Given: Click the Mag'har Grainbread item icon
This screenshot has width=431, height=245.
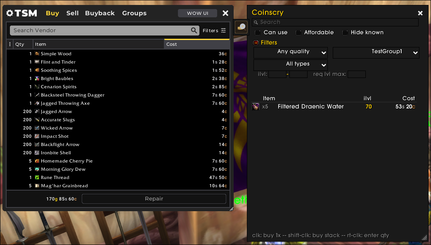Looking at the screenshot, I should pyautogui.click(x=37, y=185).
